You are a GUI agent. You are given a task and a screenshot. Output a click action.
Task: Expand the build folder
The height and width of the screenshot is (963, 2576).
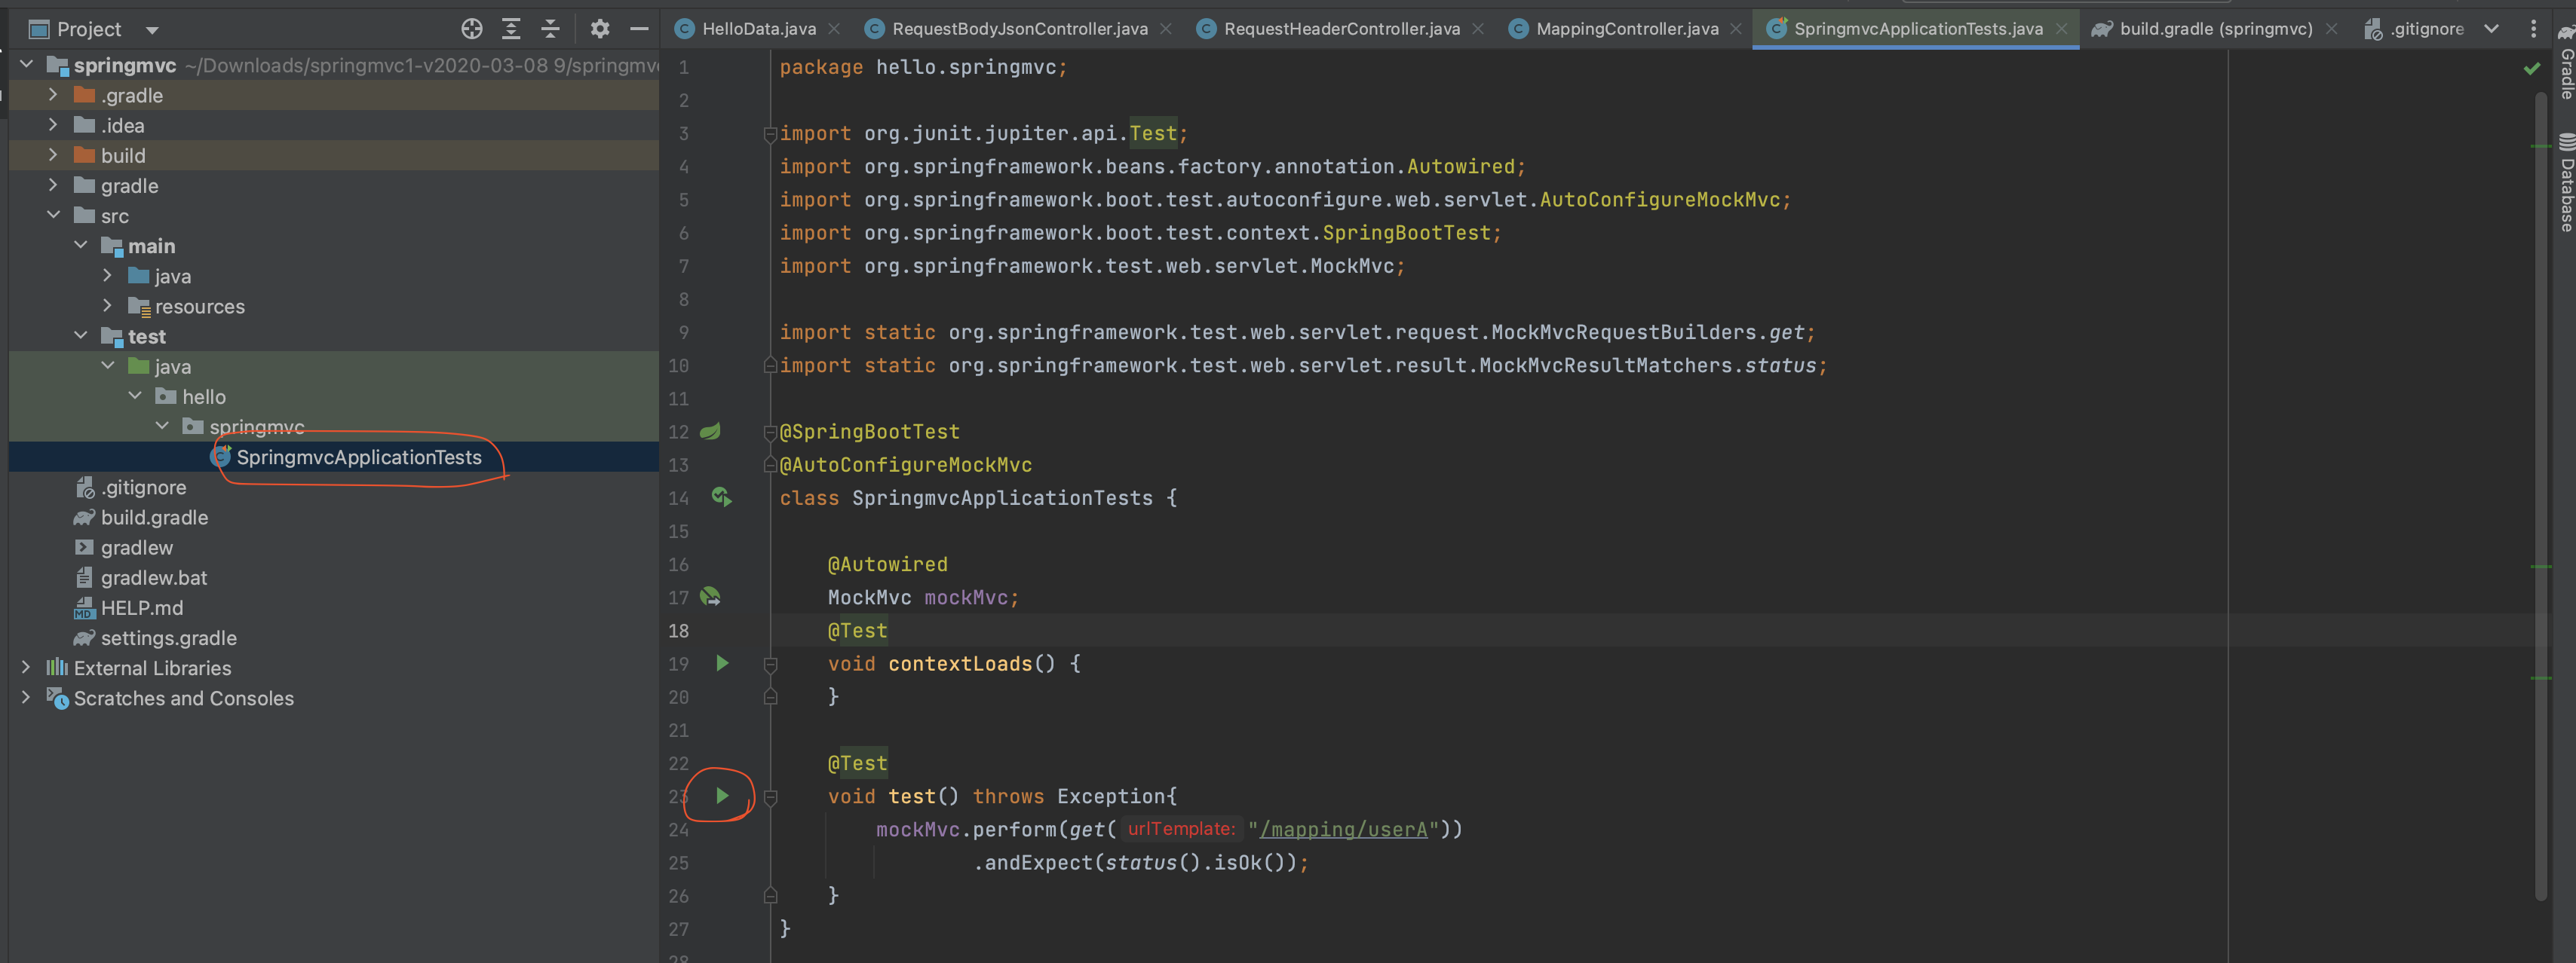[54, 154]
